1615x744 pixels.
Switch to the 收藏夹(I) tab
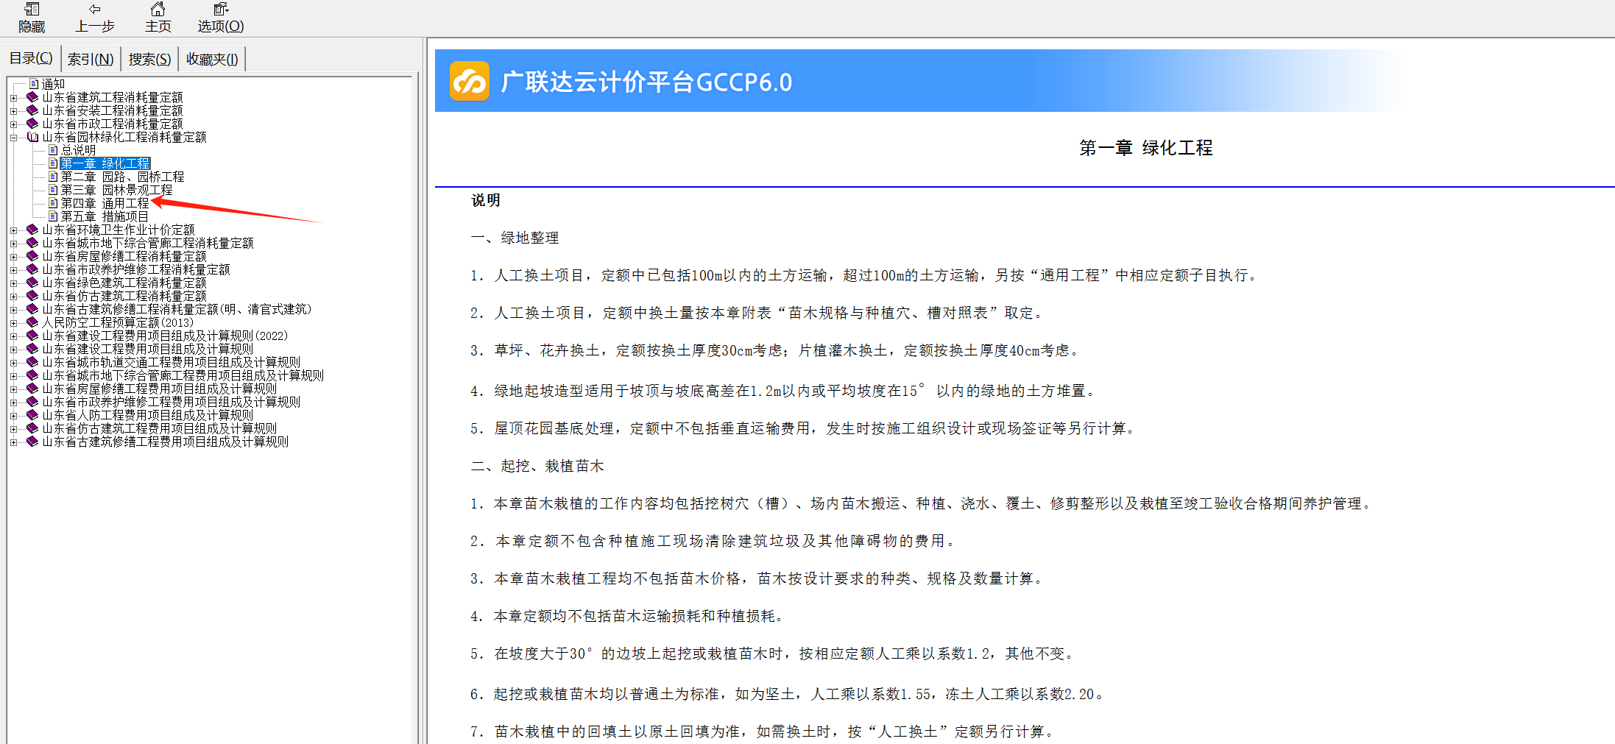[x=212, y=59]
